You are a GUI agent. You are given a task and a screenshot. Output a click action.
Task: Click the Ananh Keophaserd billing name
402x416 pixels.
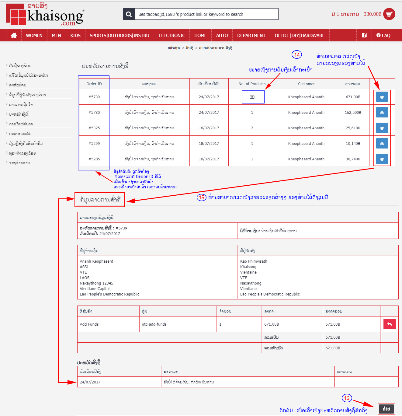click(x=96, y=261)
